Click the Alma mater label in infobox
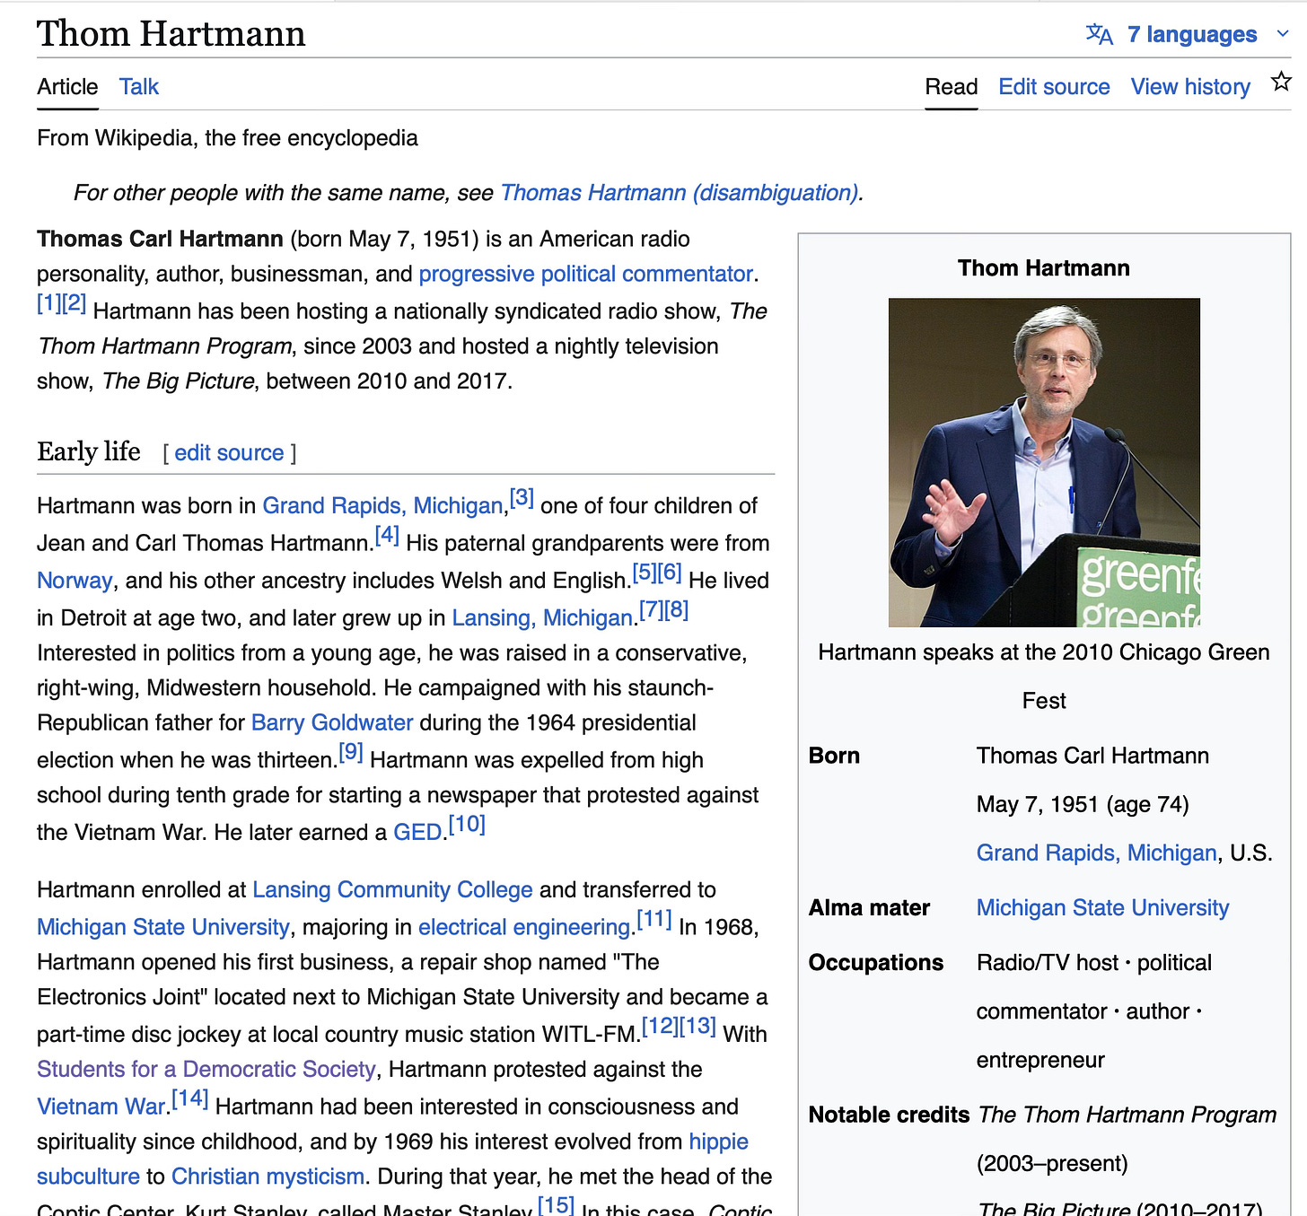1307x1216 pixels. (x=869, y=908)
